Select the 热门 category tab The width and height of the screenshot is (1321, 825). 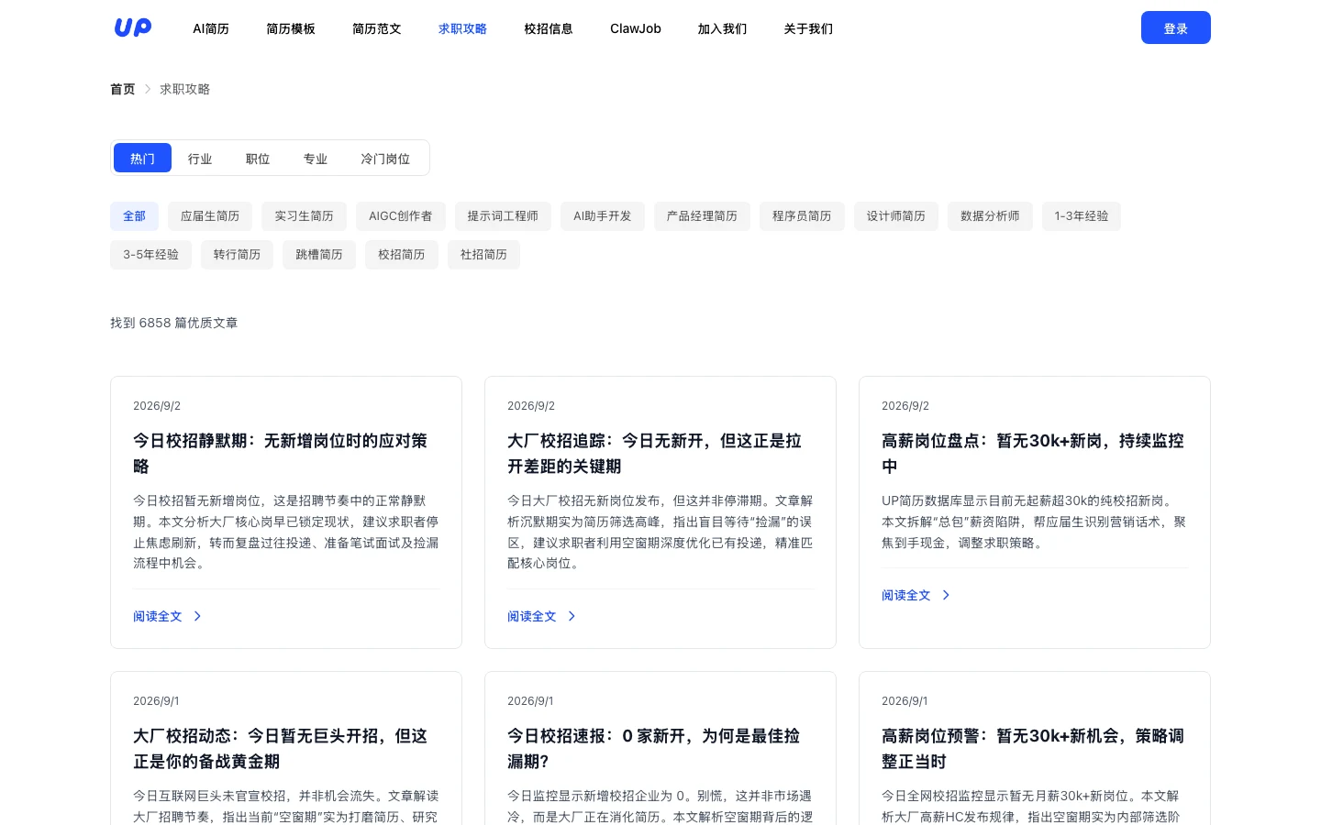coord(142,158)
